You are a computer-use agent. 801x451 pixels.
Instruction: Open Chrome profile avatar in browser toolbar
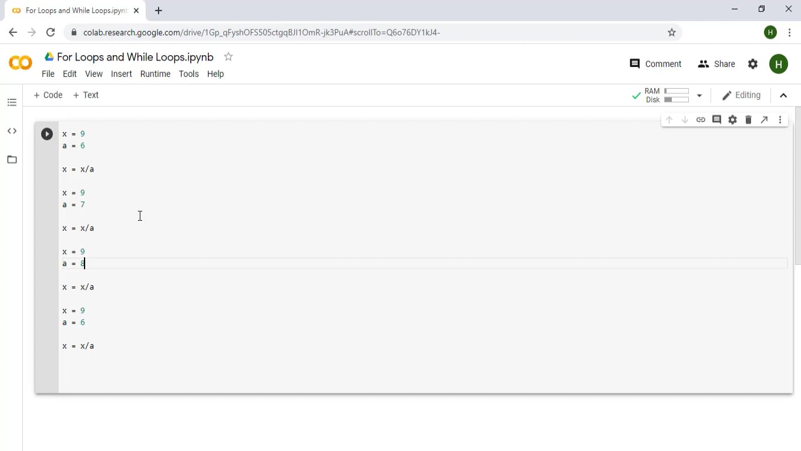tap(770, 32)
